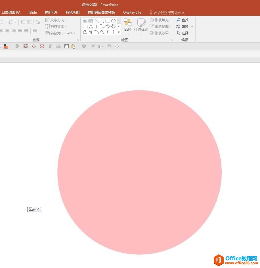The height and width of the screenshot is (268, 260).
Task: Select the left brace shape
Action: coord(108,32)
